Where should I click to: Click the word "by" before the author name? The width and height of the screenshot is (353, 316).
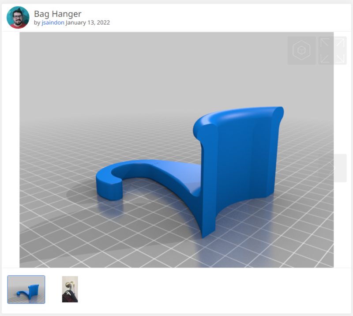pos(37,23)
